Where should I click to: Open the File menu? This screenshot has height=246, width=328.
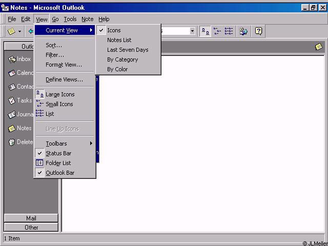coord(12,19)
